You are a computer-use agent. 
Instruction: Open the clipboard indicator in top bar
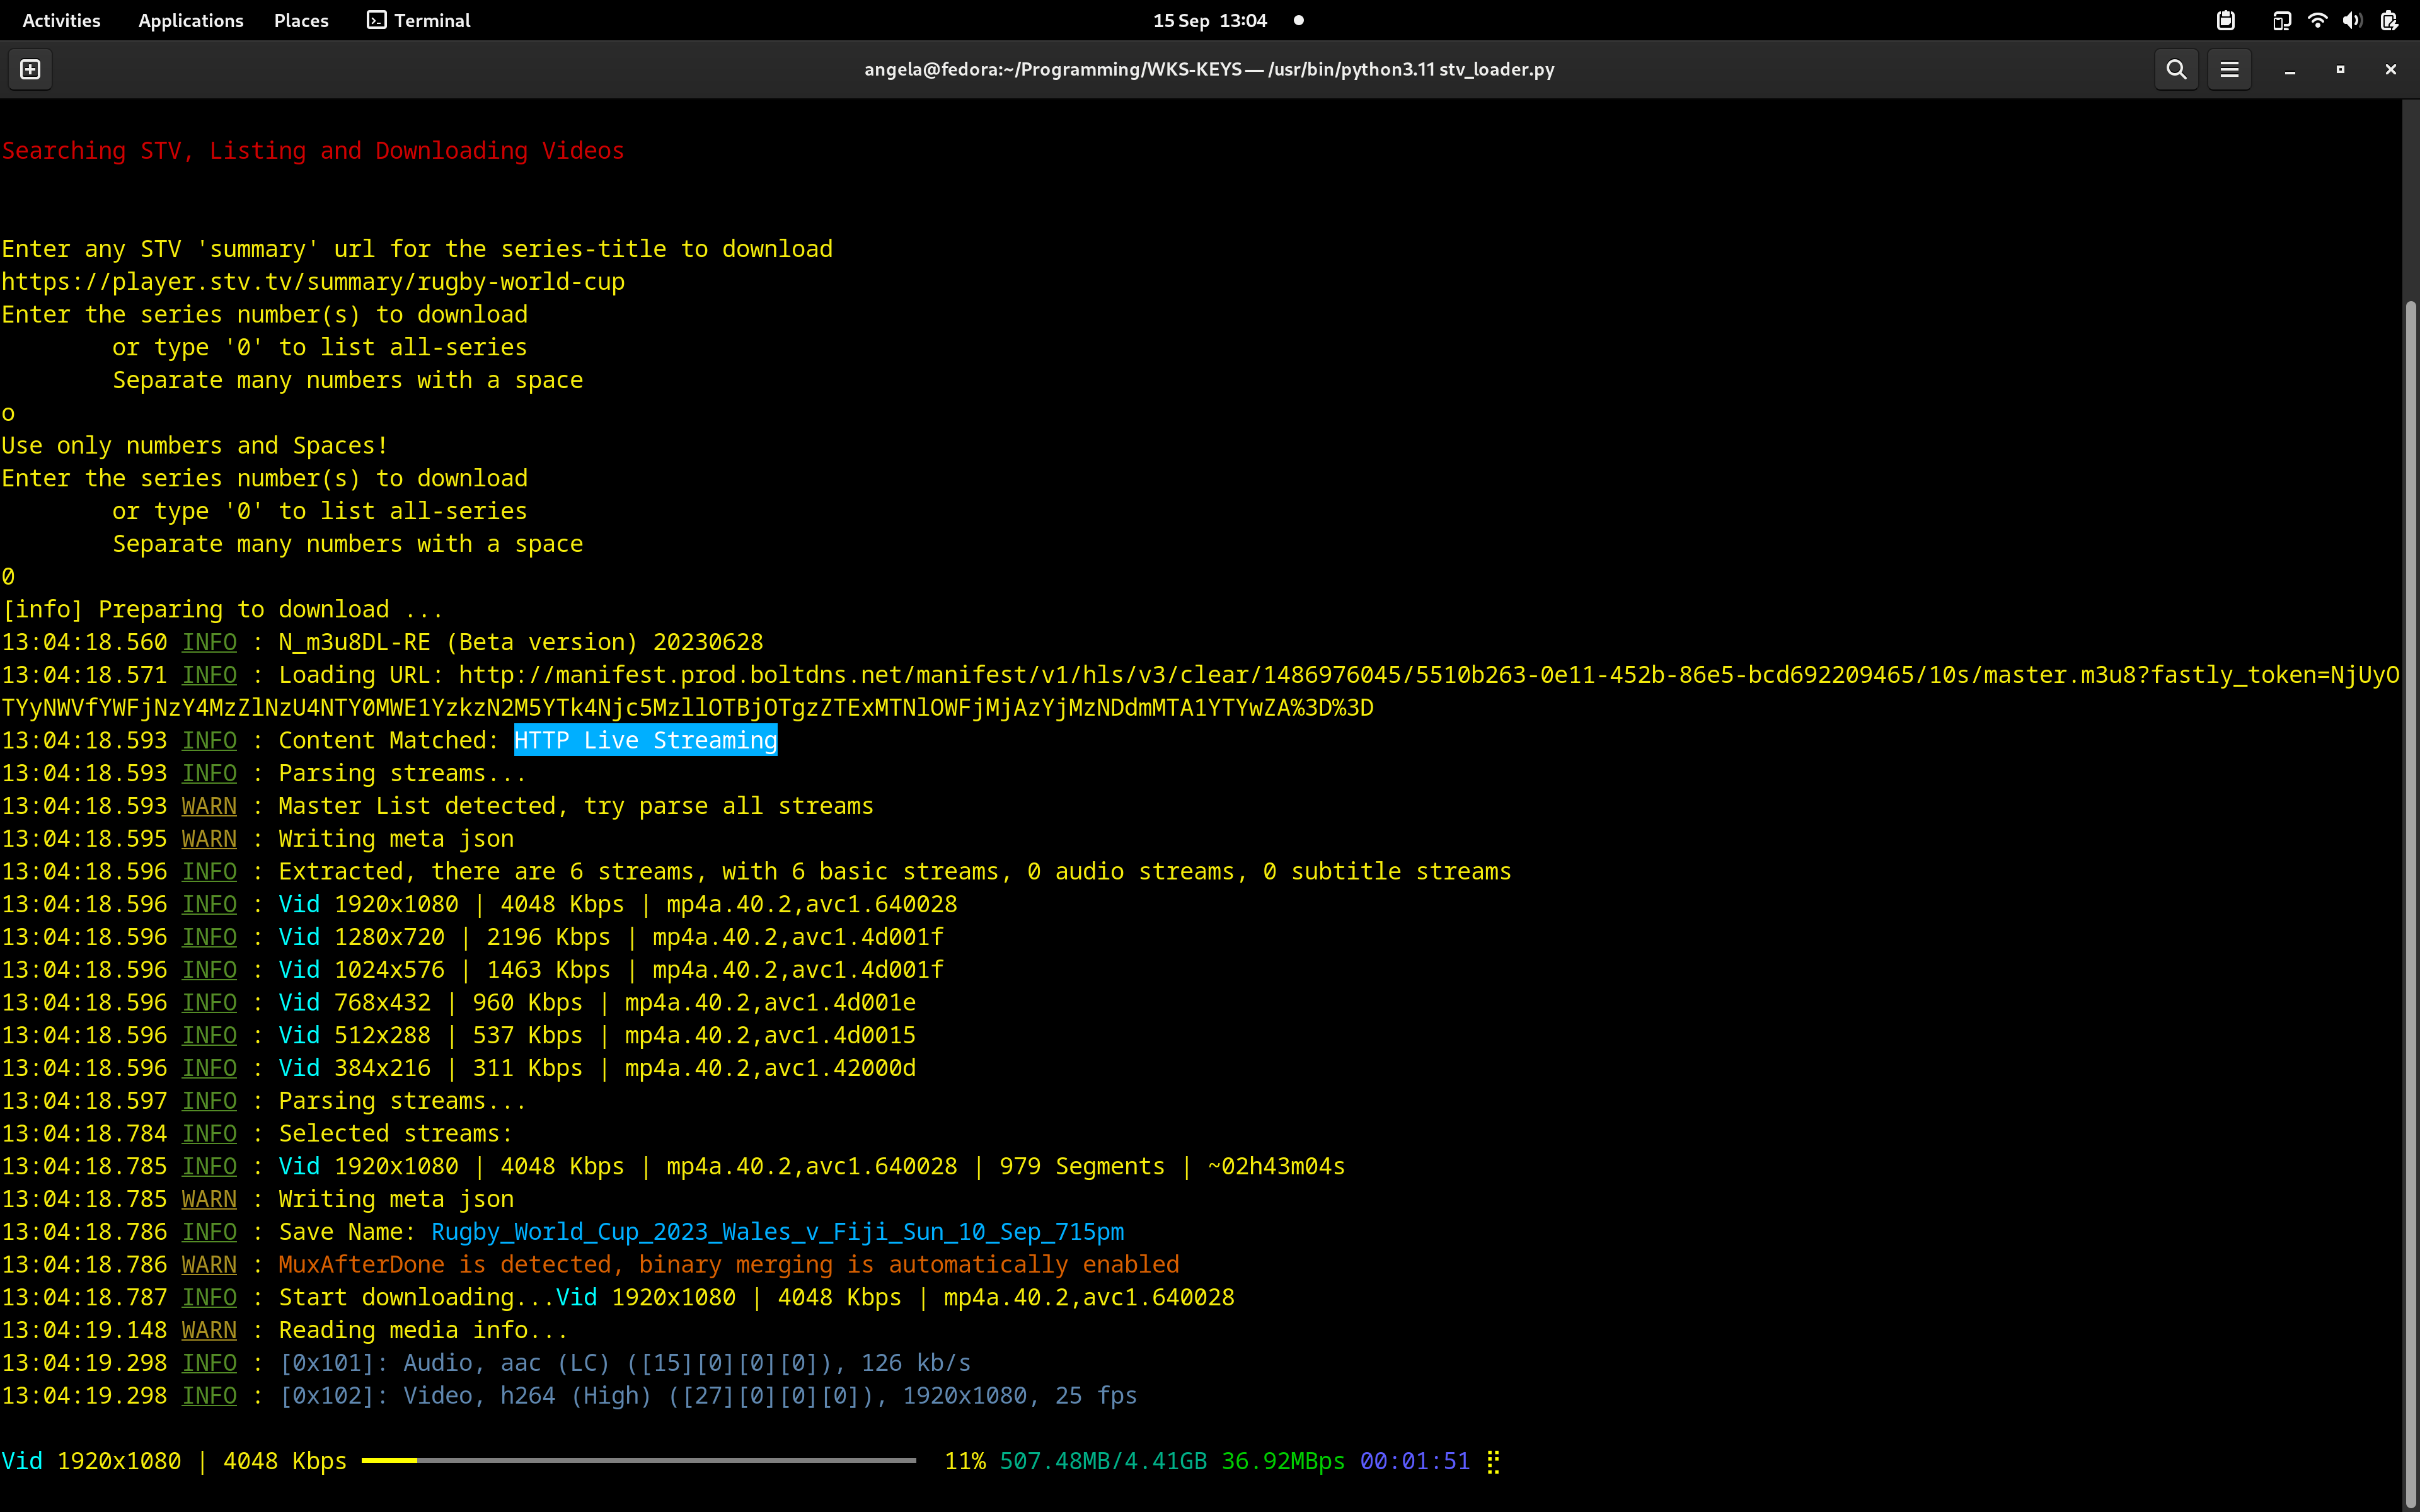click(x=2225, y=20)
